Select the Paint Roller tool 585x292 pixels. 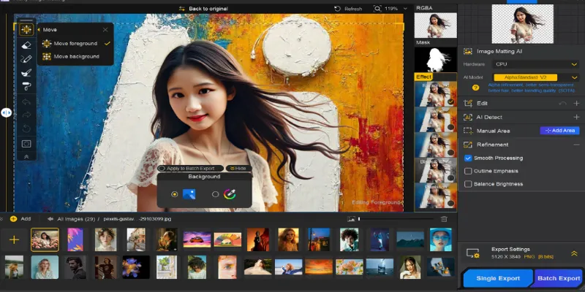pos(26,87)
